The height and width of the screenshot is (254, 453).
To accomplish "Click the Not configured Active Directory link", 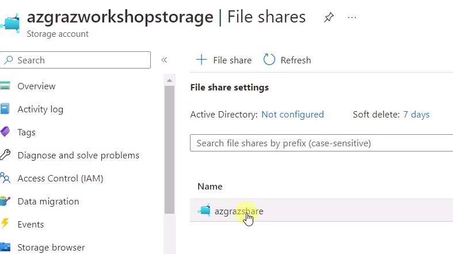I will (x=292, y=115).
